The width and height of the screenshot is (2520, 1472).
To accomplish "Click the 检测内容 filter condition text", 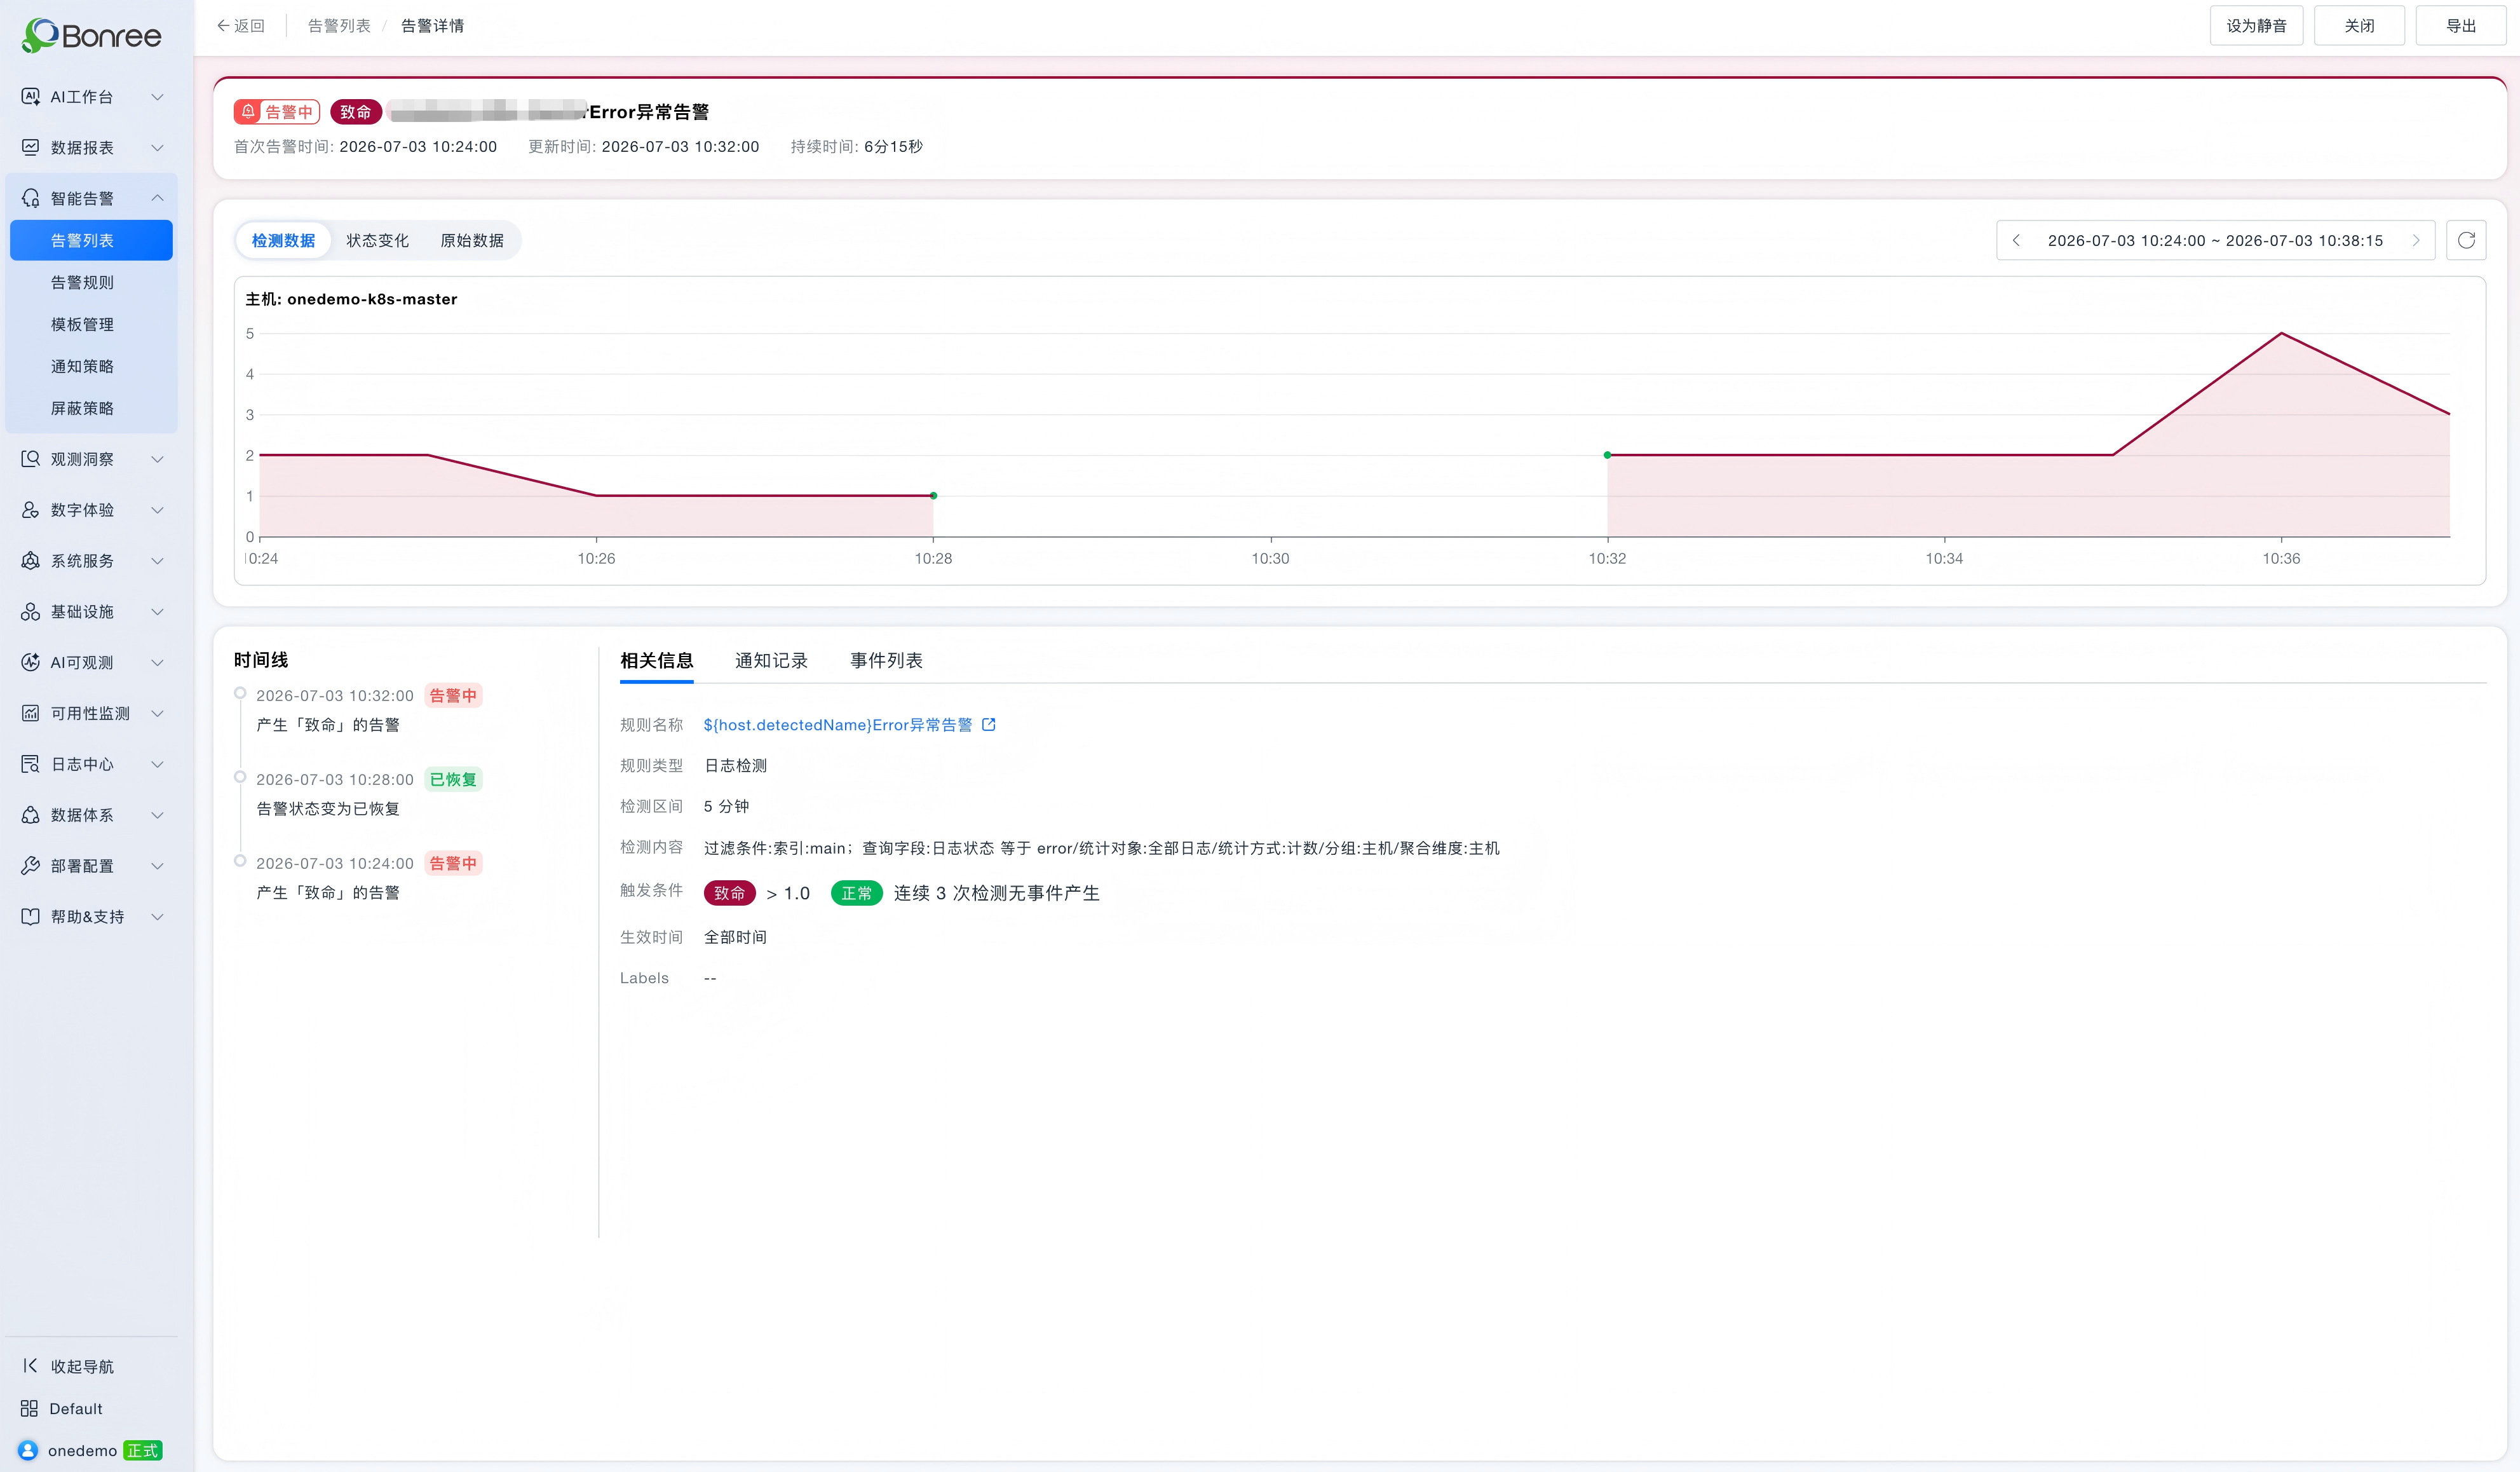I will click(x=1101, y=848).
